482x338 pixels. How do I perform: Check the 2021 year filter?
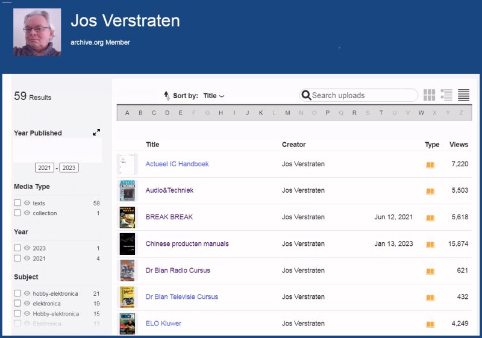coord(17,258)
